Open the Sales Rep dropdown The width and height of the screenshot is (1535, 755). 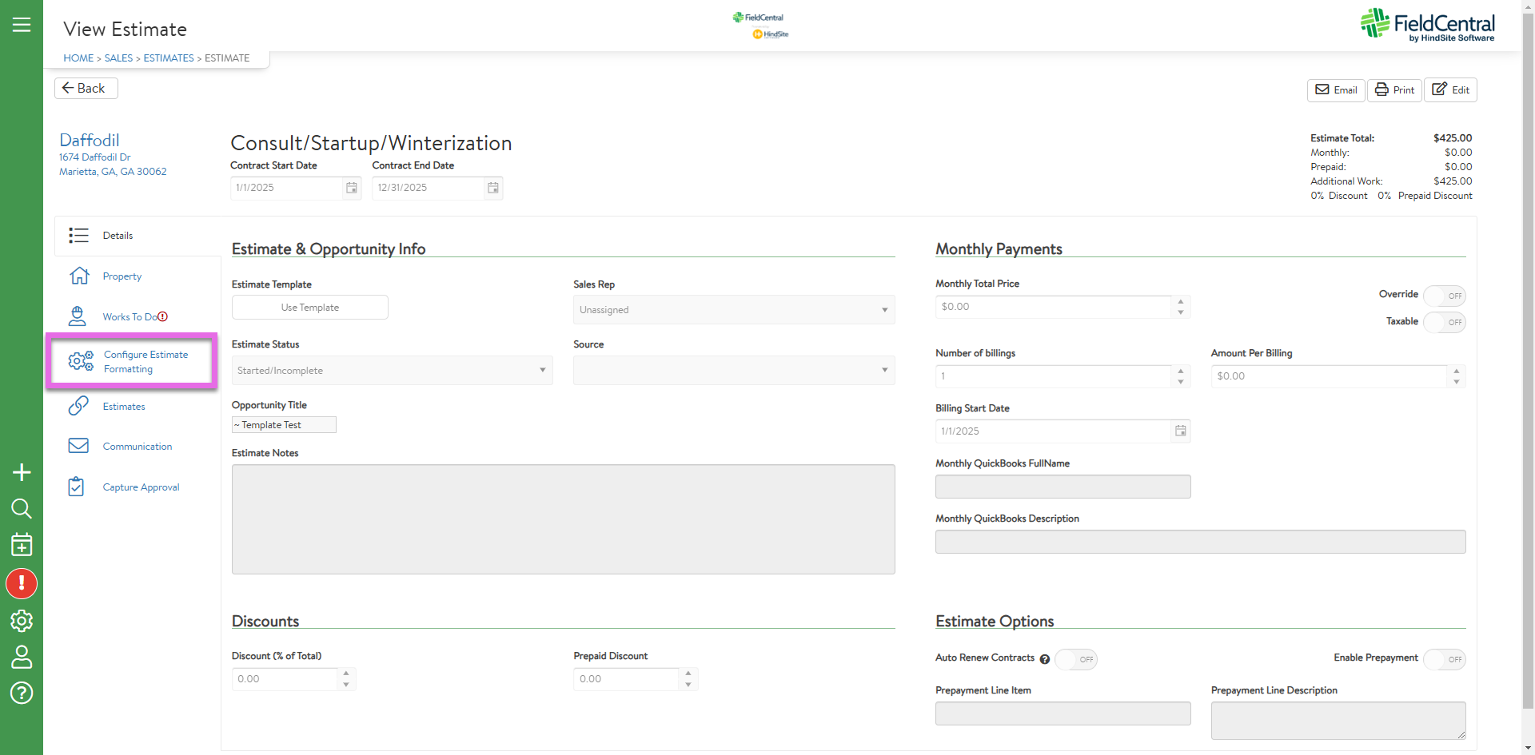coord(734,310)
